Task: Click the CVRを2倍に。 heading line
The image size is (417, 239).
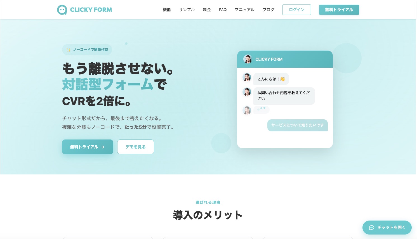Action: pyautogui.click(x=96, y=101)
